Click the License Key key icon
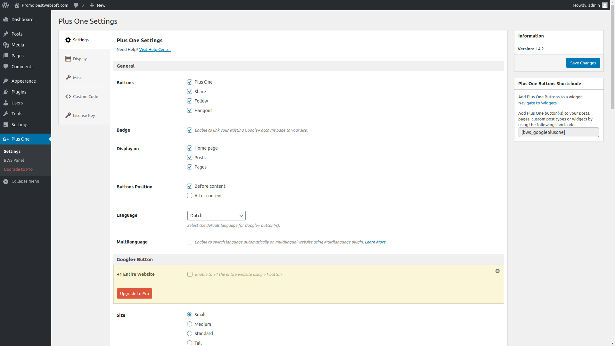615x346 pixels. (x=68, y=115)
